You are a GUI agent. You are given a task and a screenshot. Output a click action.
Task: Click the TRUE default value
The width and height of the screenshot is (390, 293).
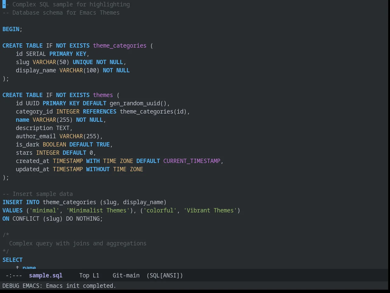coord(103,144)
